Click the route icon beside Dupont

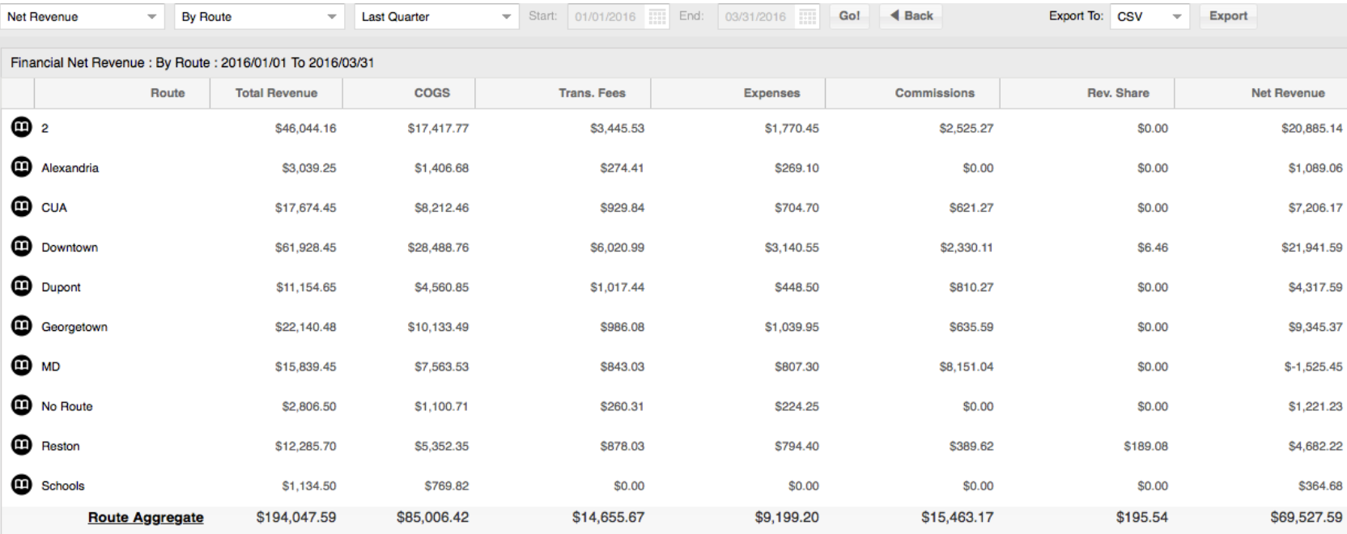click(21, 286)
